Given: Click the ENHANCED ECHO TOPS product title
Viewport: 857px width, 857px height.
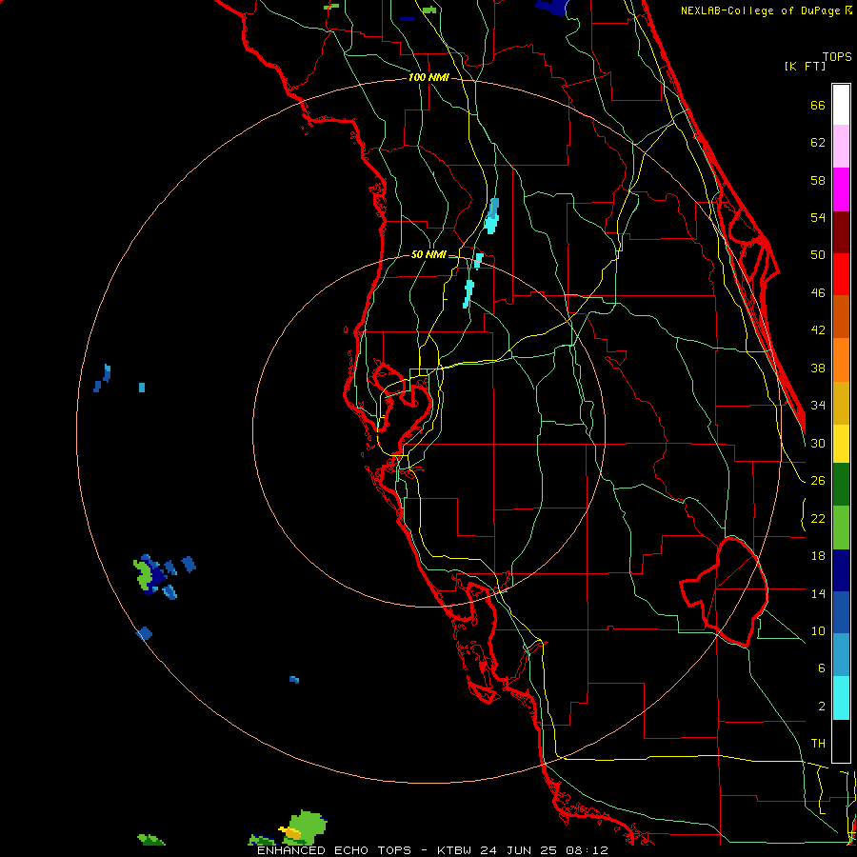Looking at the screenshot, I should 334,850.
